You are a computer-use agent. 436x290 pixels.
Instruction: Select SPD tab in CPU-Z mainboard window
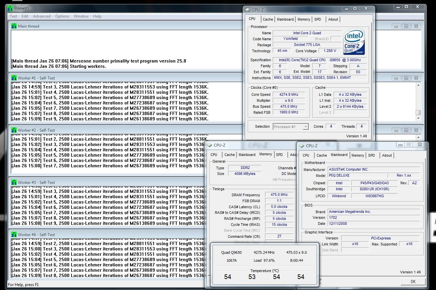pyautogui.click(x=372, y=155)
